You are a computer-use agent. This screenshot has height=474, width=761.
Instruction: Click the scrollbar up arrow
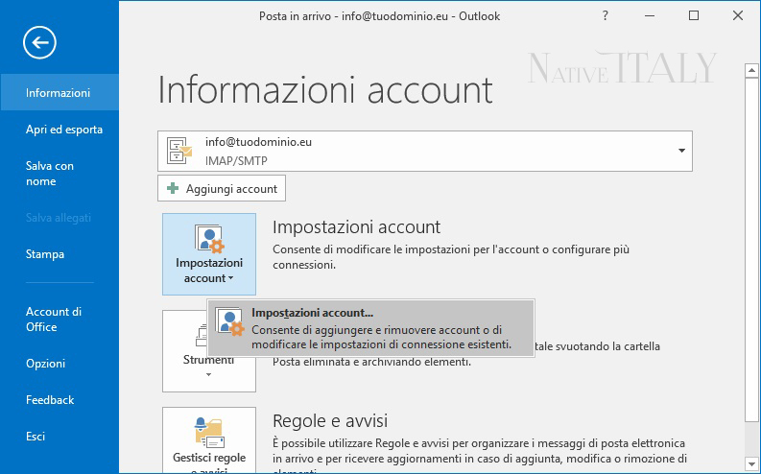(x=751, y=71)
